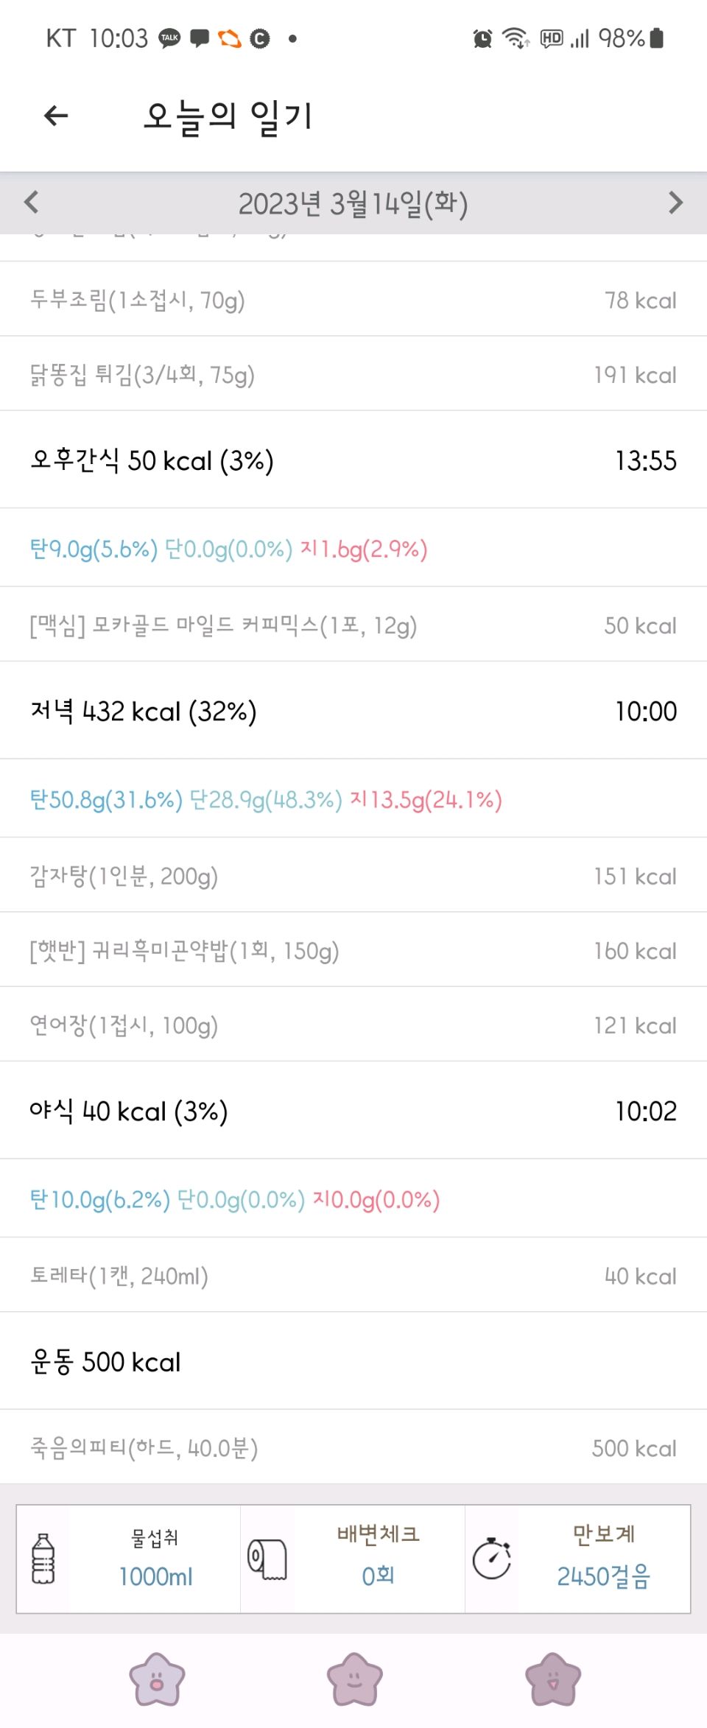
Task: Select the smiling star face mood
Action: pos(354,1679)
